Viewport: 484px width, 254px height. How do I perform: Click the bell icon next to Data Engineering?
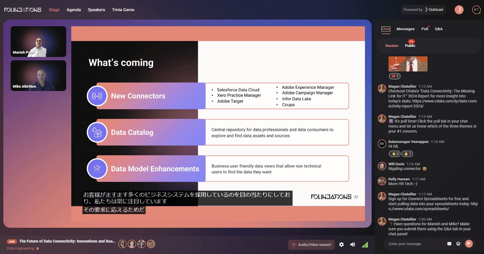coord(37,248)
